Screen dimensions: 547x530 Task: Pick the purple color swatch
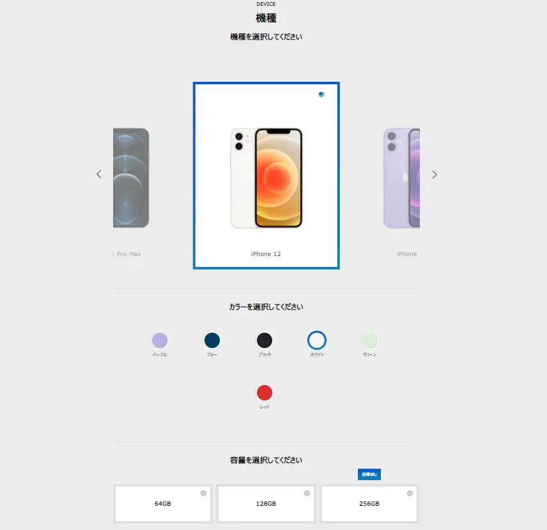160,340
